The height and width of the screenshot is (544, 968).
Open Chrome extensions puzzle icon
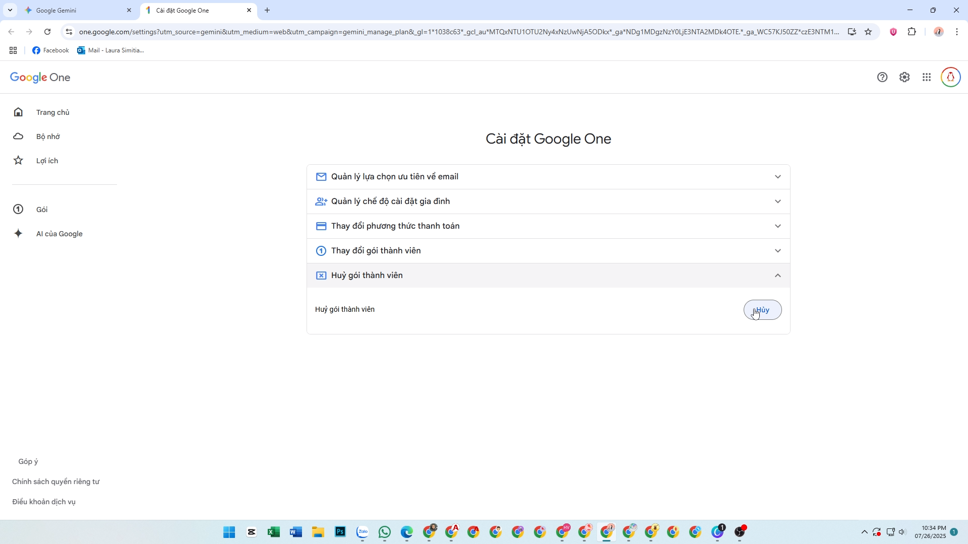click(x=912, y=32)
